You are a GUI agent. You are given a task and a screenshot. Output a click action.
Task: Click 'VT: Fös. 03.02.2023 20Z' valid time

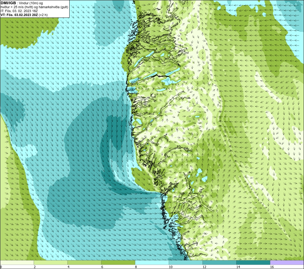19,15
